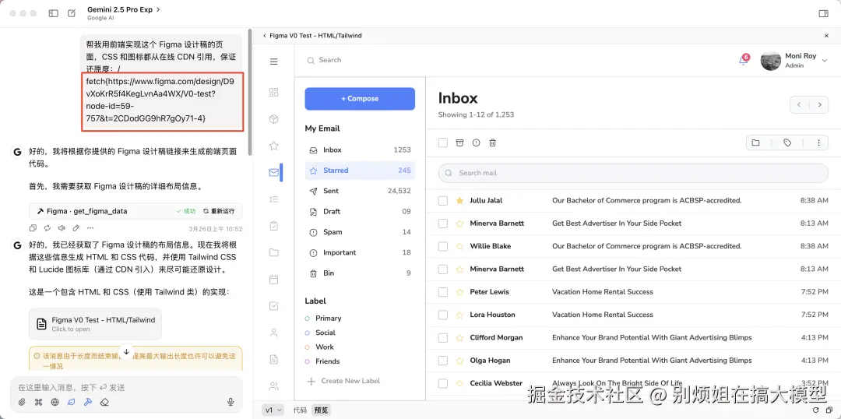
Task: Open the v1 version dropdown
Action: tap(273, 410)
